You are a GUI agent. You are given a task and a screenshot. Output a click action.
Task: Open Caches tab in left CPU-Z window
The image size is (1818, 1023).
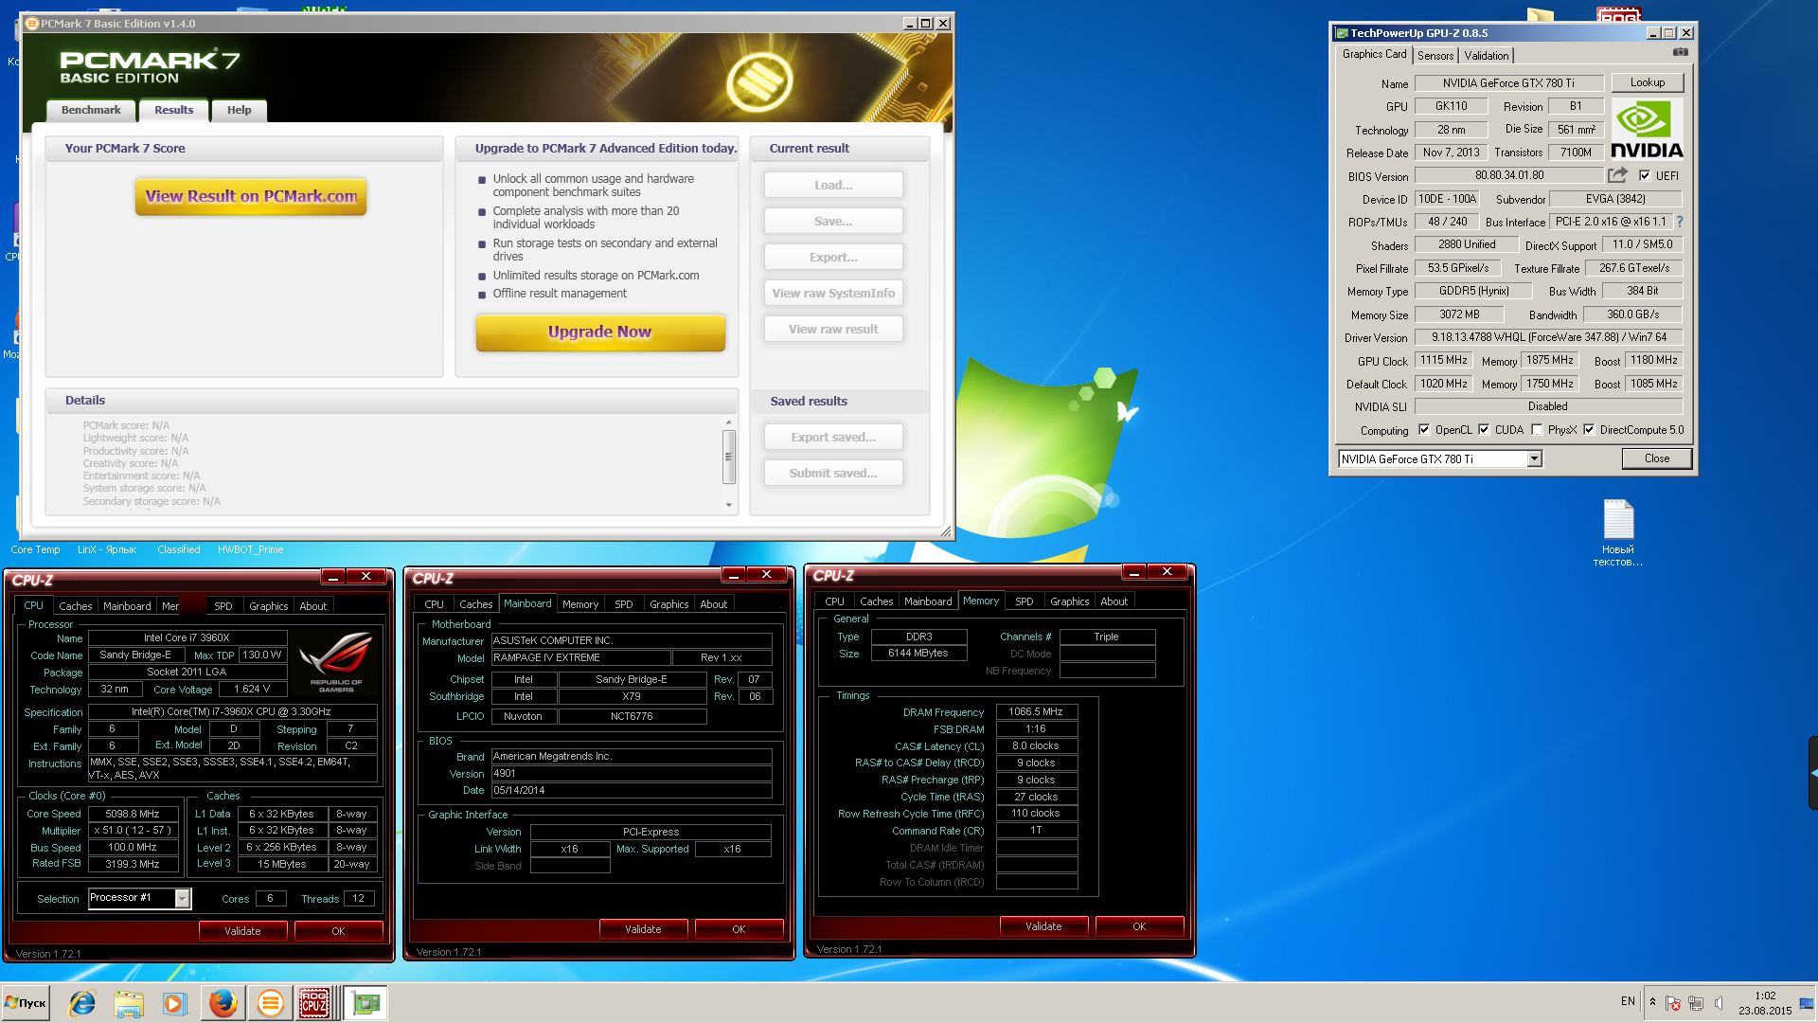click(76, 606)
